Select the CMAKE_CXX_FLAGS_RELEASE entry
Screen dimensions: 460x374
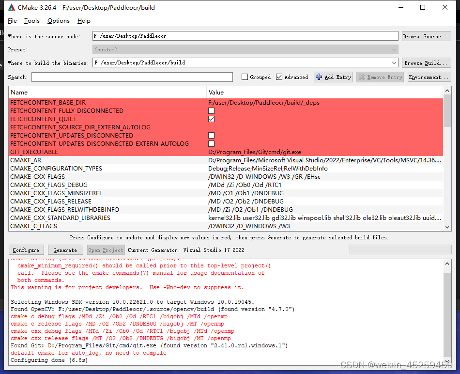click(226, 201)
